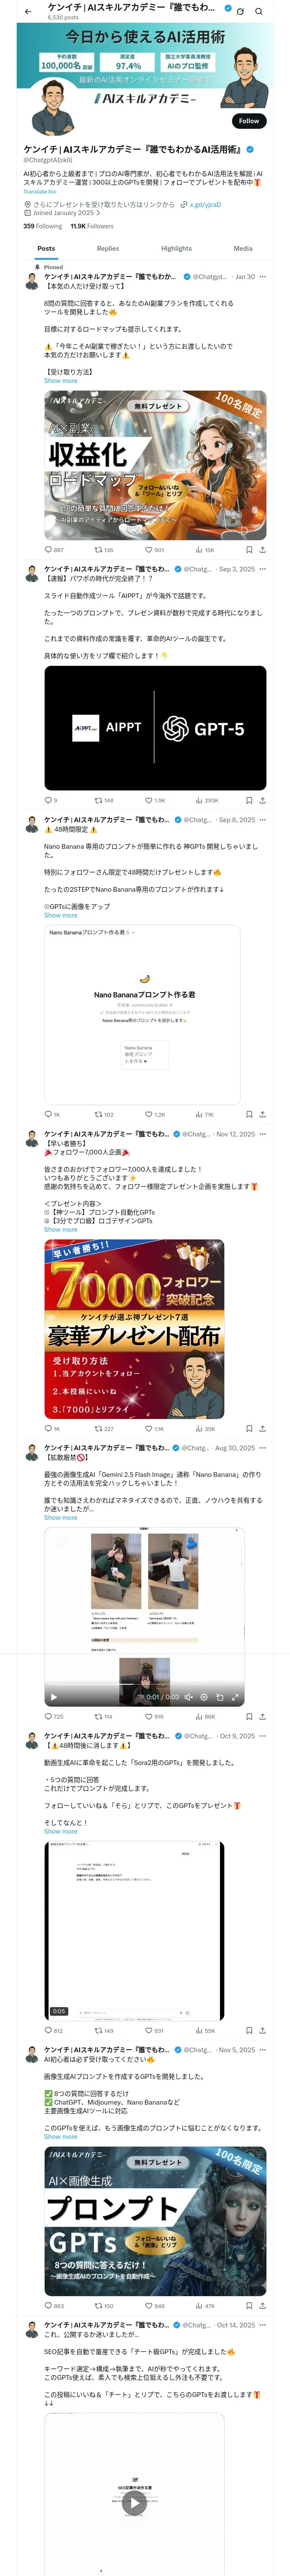The height and width of the screenshot is (2576, 290).
Task: Switch to the Replies tab
Action: coord(108,248)
